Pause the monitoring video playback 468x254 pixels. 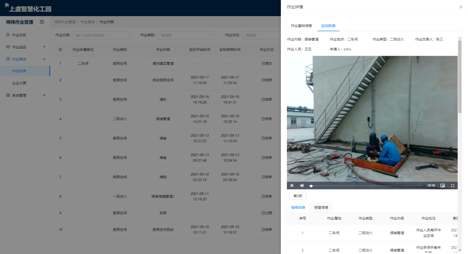(x=292, y=186)
